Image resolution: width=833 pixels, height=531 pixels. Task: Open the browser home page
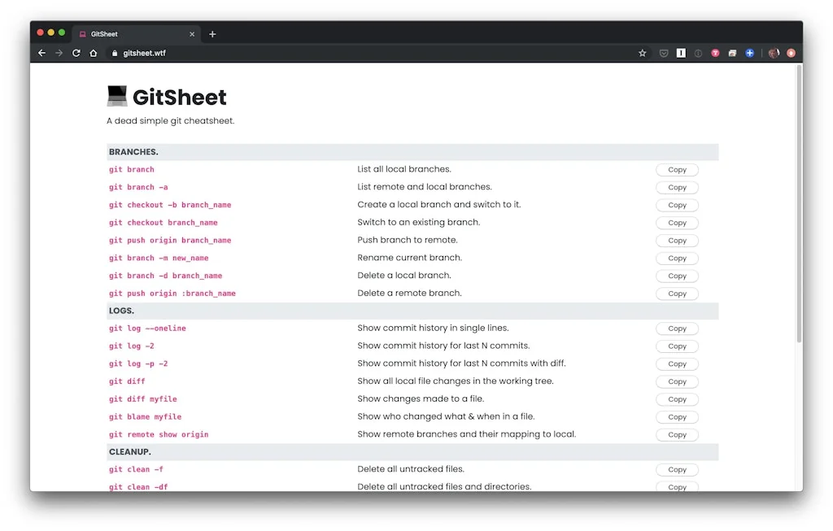coord(93,52)
